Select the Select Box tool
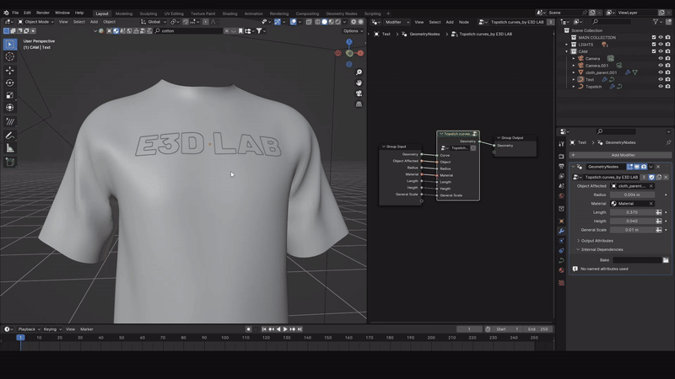The width and height of the screenshot is (675, 379). click(10, 45)
